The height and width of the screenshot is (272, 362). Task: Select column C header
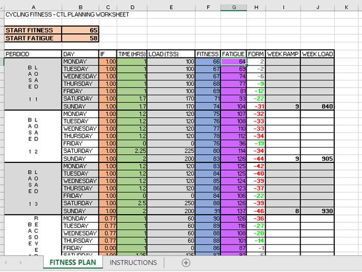108,7
